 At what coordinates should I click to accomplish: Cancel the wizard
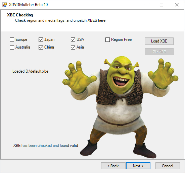(168, 166)
